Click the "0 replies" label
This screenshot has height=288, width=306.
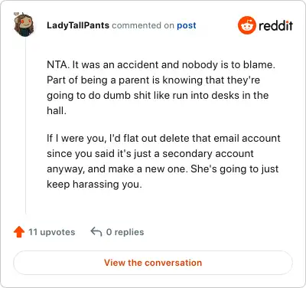125,232
